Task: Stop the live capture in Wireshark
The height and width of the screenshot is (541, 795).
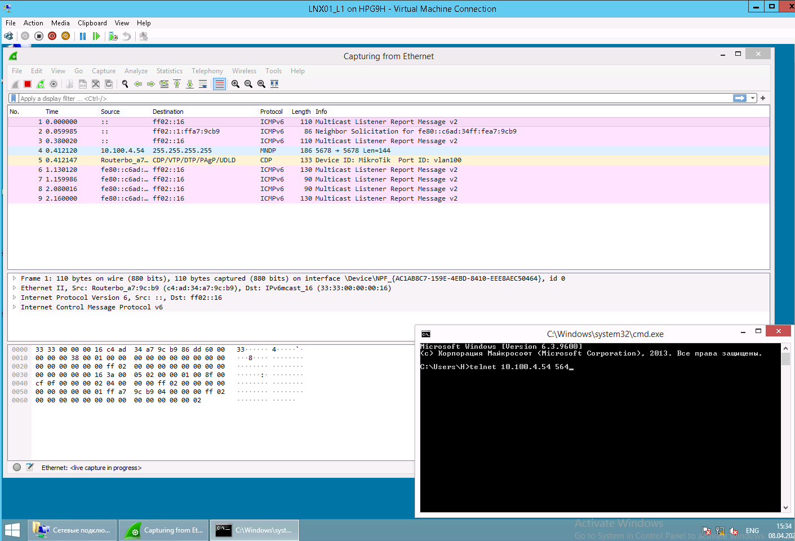Action: (x=27, y=83)
